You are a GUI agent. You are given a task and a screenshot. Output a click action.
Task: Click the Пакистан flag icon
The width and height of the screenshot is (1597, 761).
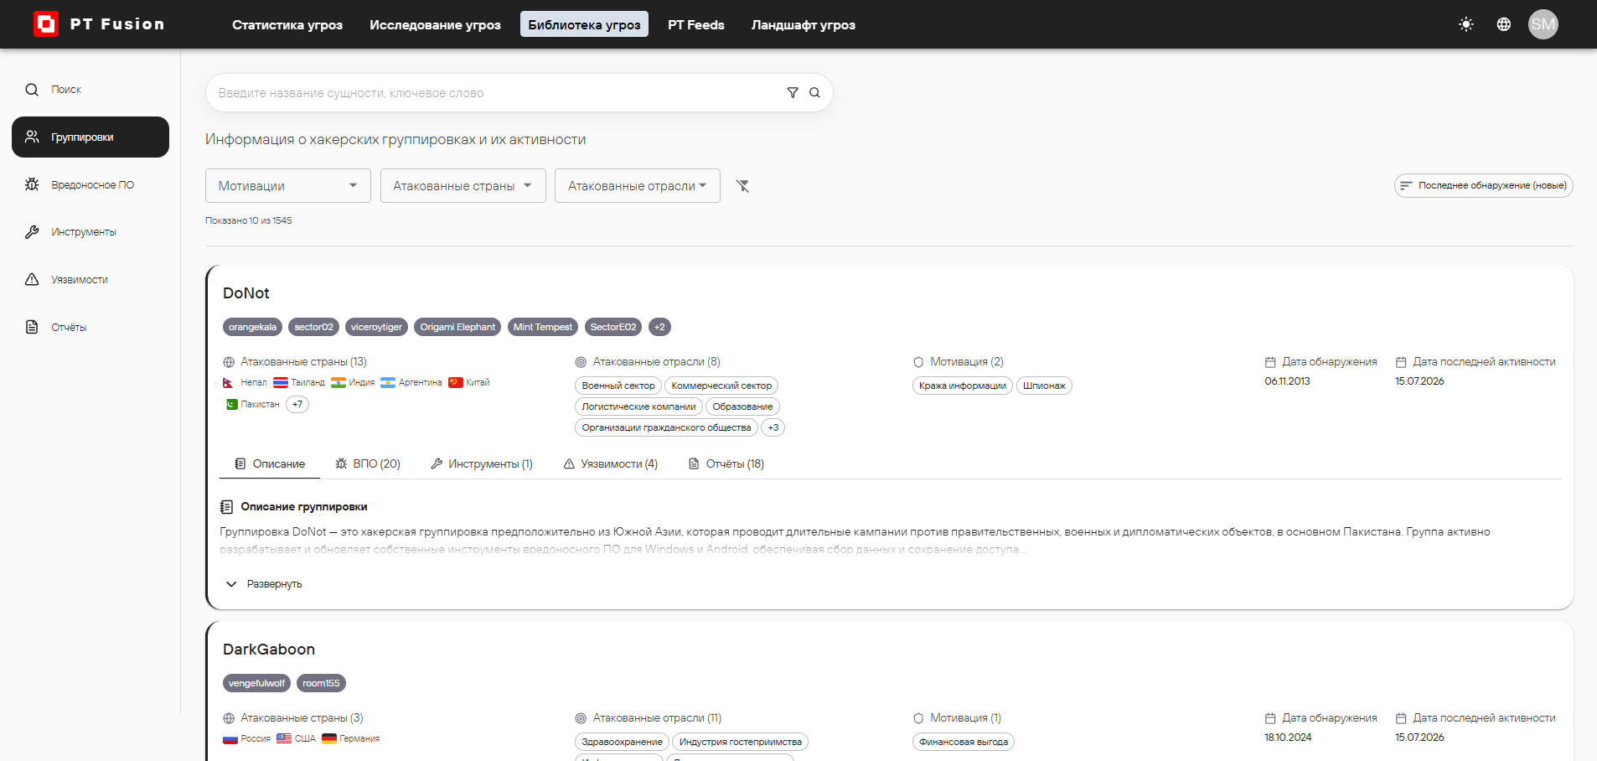pyautogui.click(x=231, y=404)
